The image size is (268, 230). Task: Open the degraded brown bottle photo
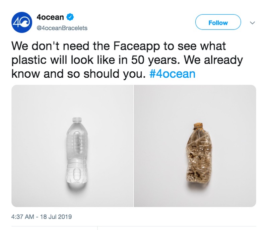click(195, 146)
